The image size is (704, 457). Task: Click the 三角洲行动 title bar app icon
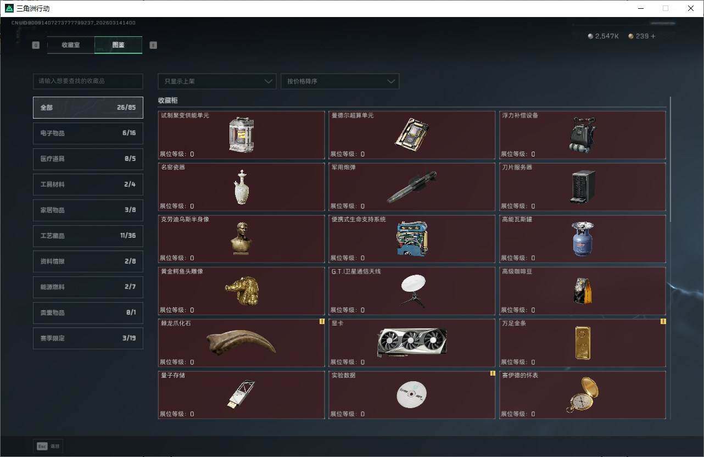(9, 8)
